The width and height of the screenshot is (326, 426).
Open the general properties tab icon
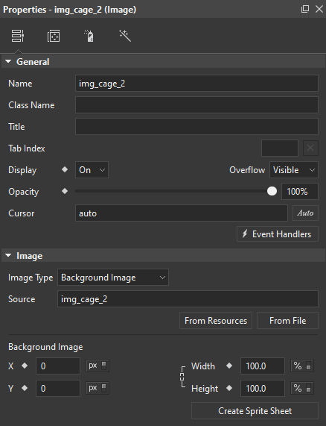(18, 36)
